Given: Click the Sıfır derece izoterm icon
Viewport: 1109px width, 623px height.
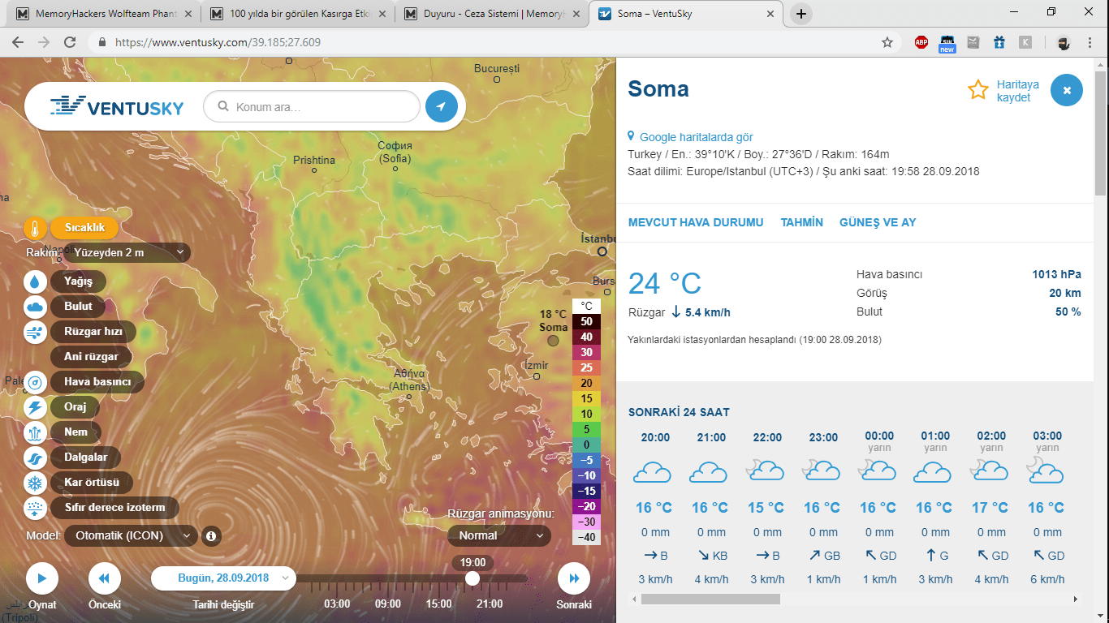Looking at the screenshot, I should click(x=36, y=508).
